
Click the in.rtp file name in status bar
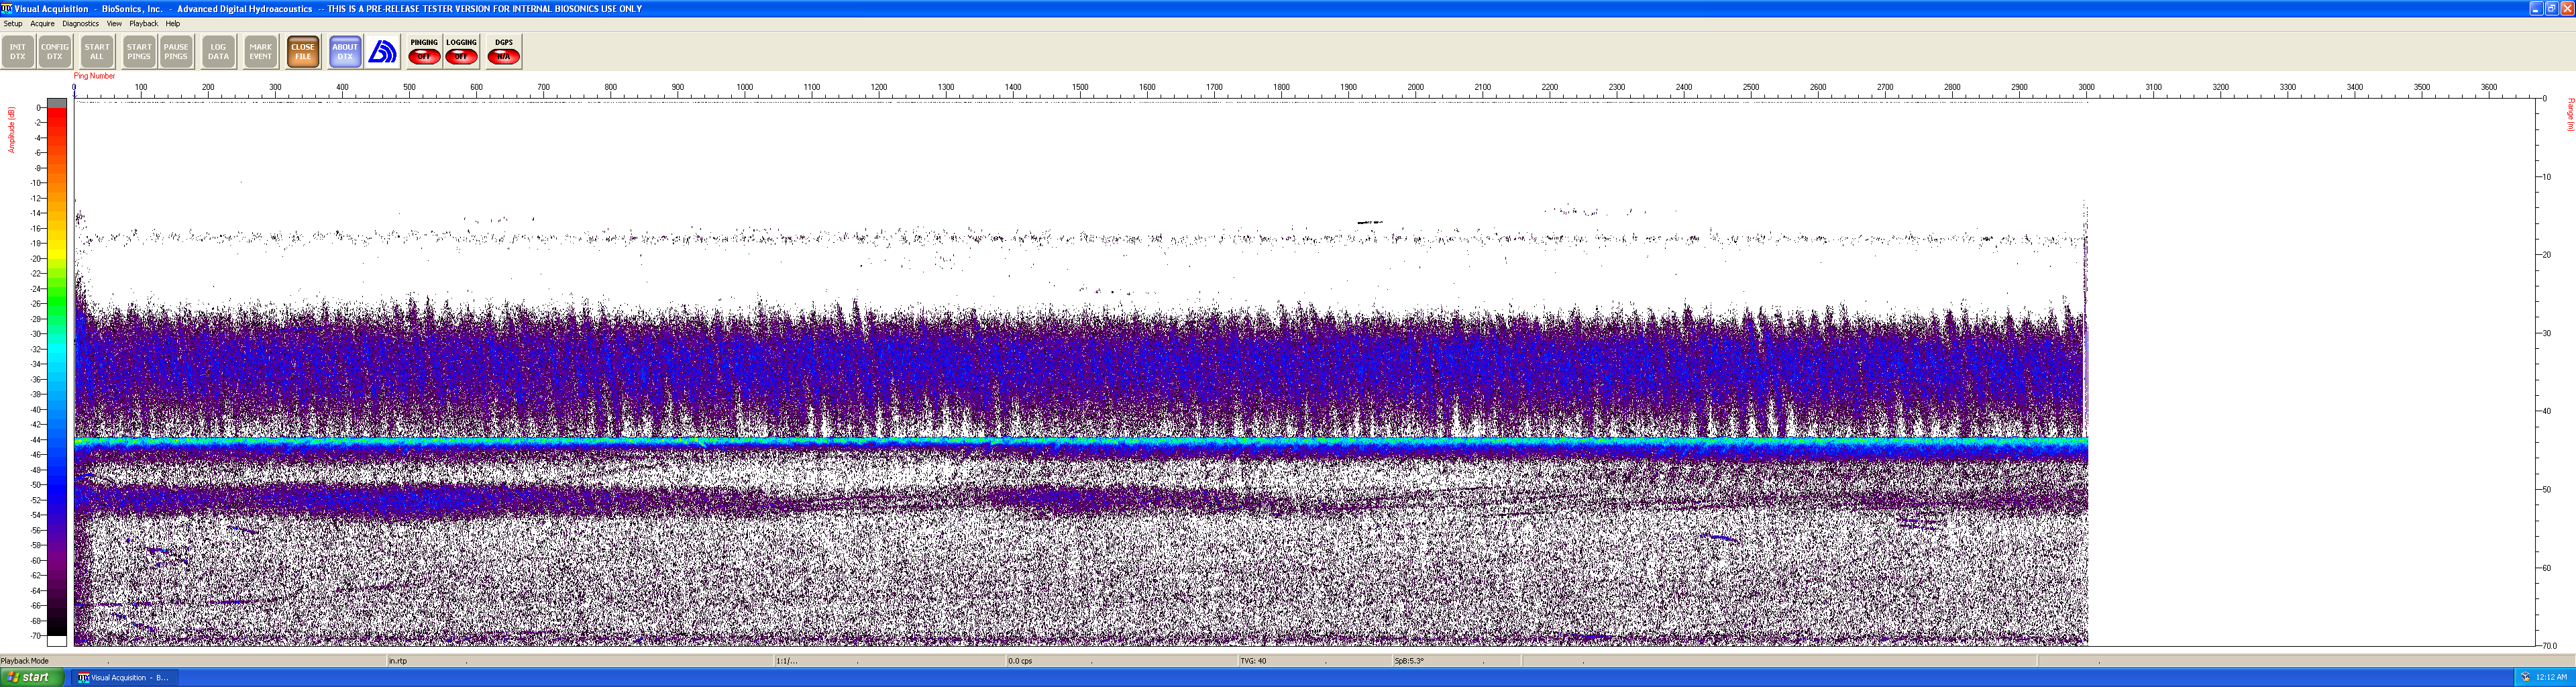(398, 661)
